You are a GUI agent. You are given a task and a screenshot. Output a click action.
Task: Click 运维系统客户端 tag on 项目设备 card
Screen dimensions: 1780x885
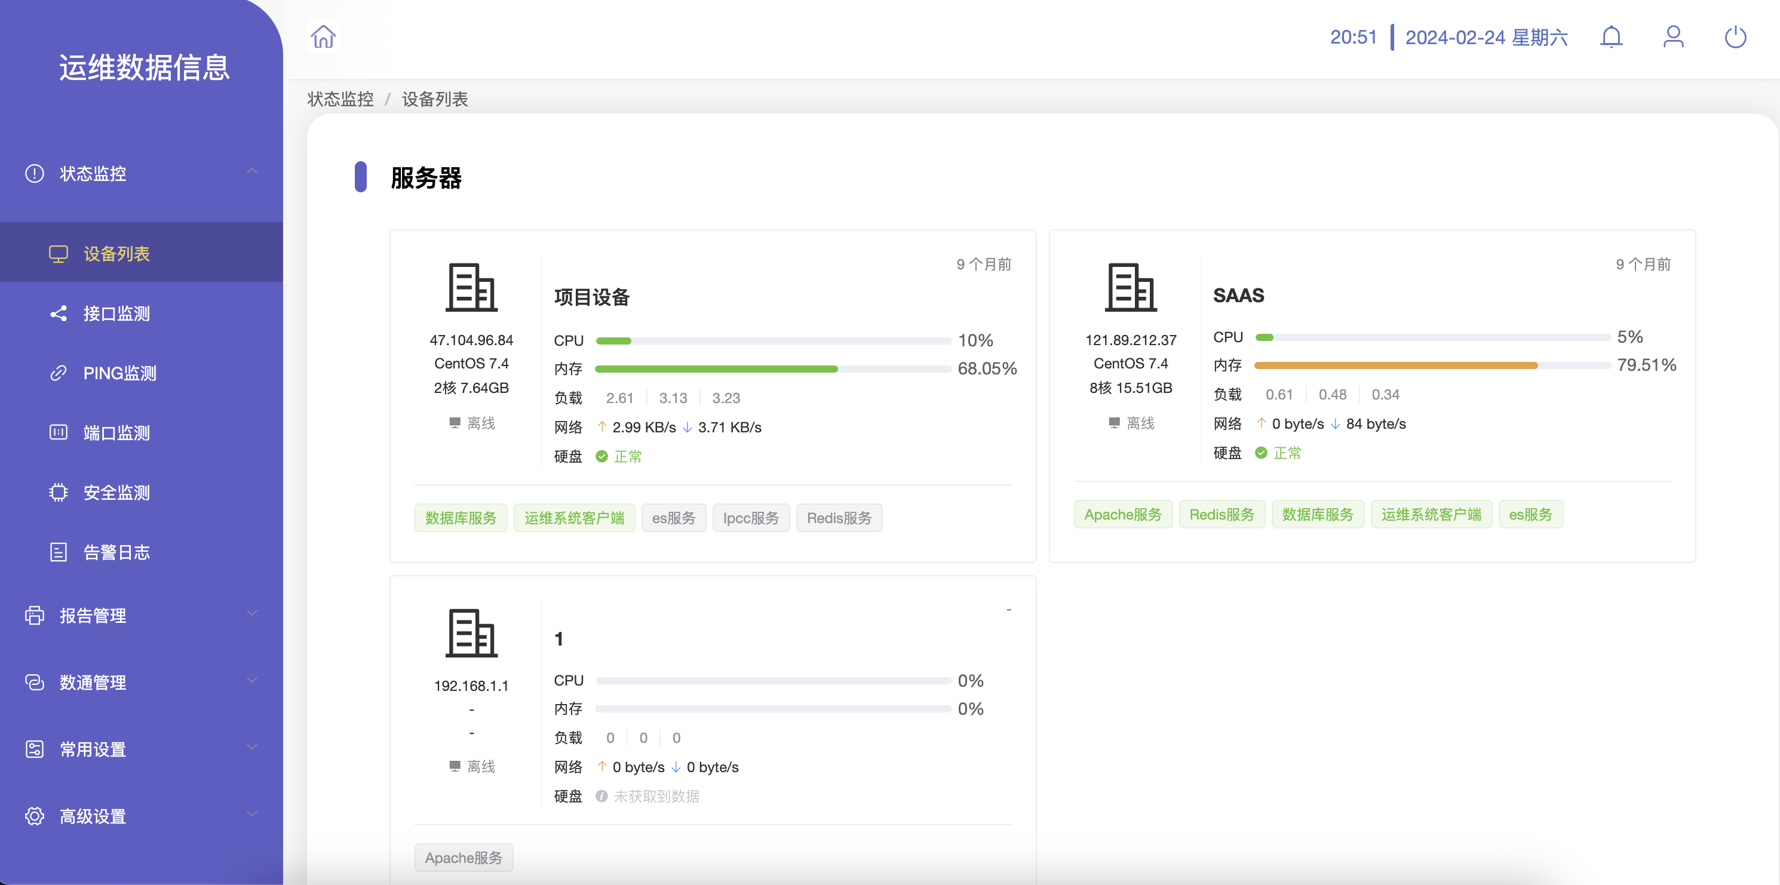pyautogui.click(x=573, y=518)
